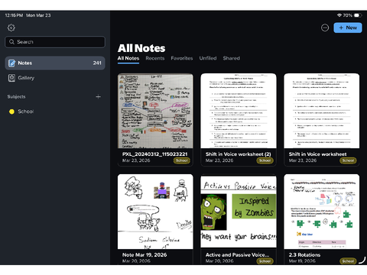The image size is (367, 275).
Task: Click the title 'PXL_20240312_115023221'
Action: (x=154, y=154)
